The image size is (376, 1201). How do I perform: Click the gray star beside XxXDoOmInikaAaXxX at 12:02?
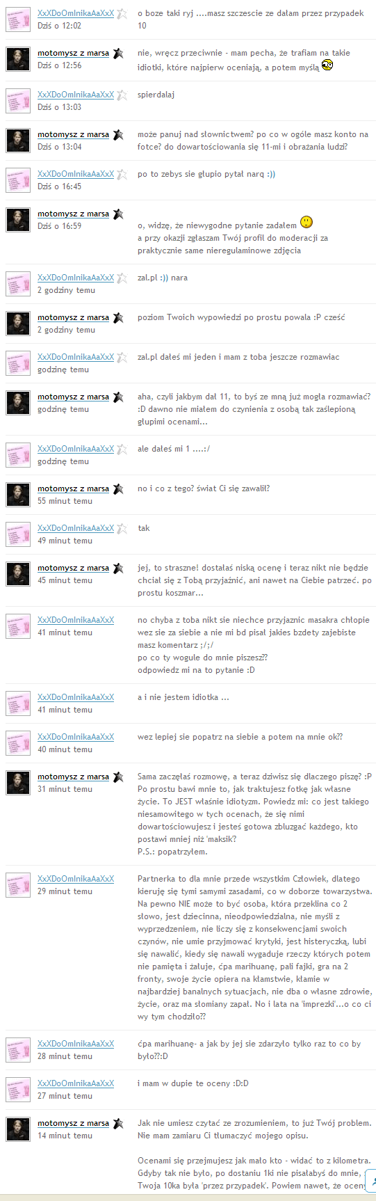click(122, 14)
